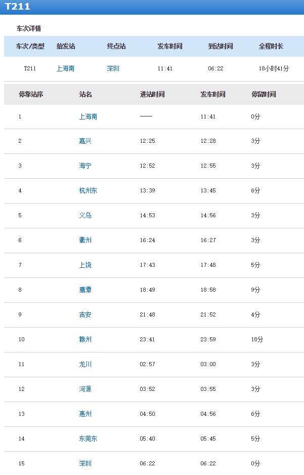Open the 赣州 station link
The height and width of the screenshot is (475, 304).
[85, 339]
